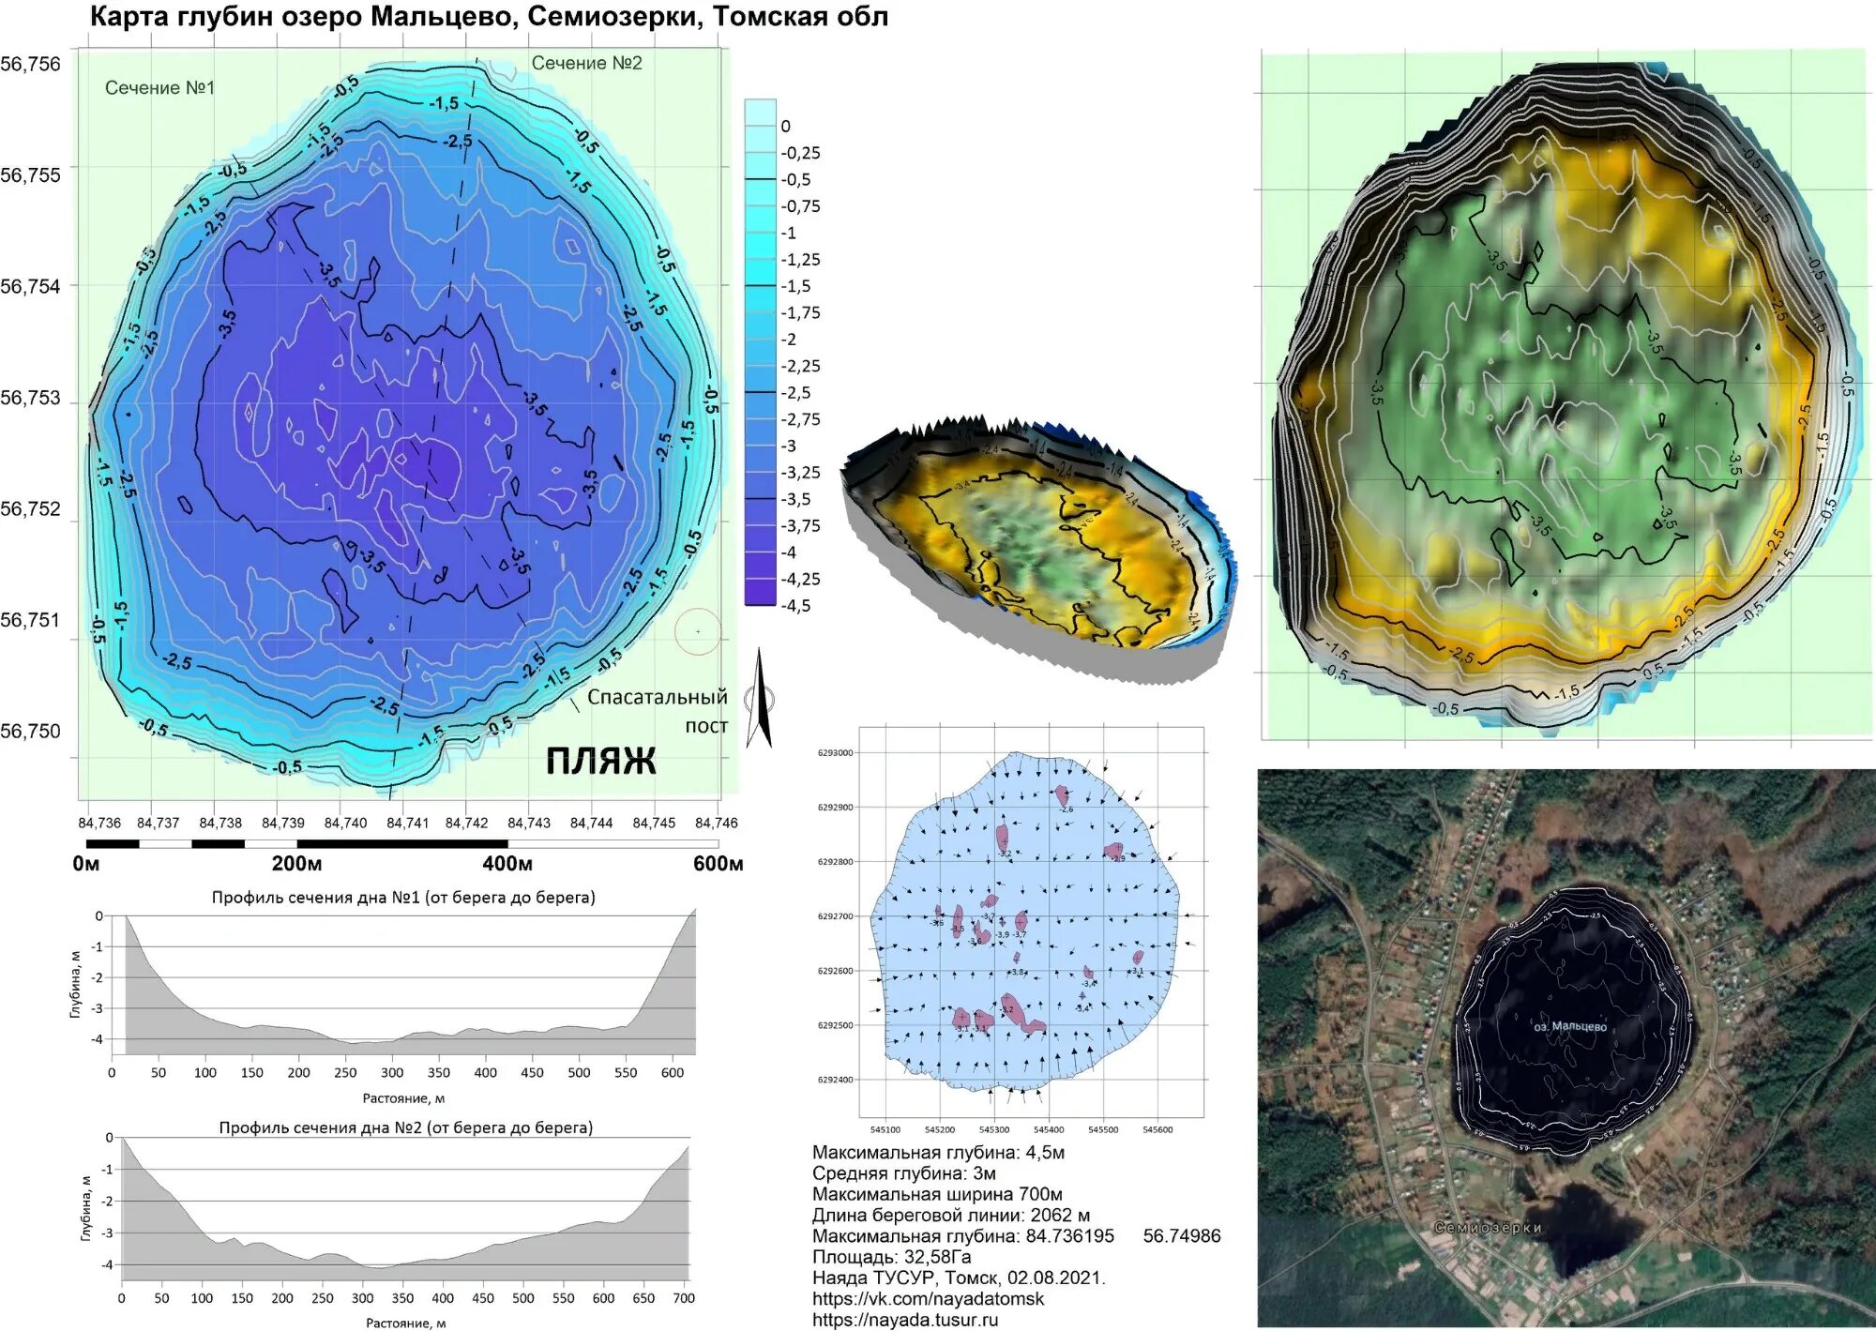Image resolution: width=1876 pixels, height=1331 pixels.
Task: Click the latitude label 56,750
Action: [30, 731]
